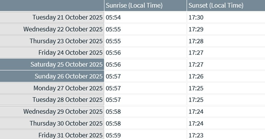Click Friday 31 October 2025 date cell

[x=70, y=135]
